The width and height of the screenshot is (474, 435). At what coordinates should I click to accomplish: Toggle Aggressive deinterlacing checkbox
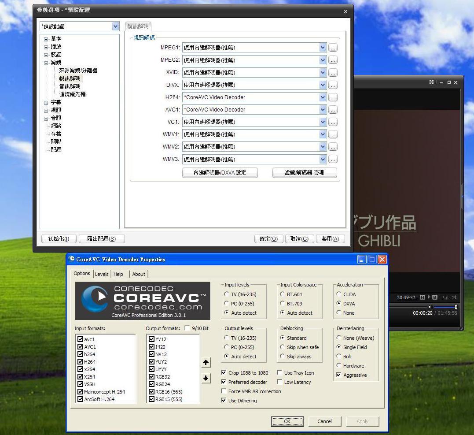pyautogui.click(x=338, y=375)
